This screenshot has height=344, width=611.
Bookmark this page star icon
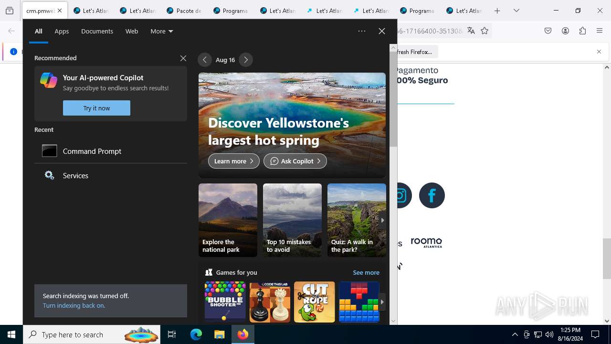tap(485, 31)
